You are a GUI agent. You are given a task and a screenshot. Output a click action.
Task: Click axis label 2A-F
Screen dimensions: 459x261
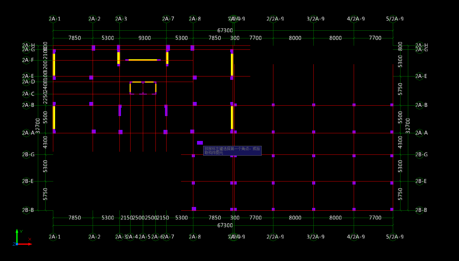click(28, 60)
